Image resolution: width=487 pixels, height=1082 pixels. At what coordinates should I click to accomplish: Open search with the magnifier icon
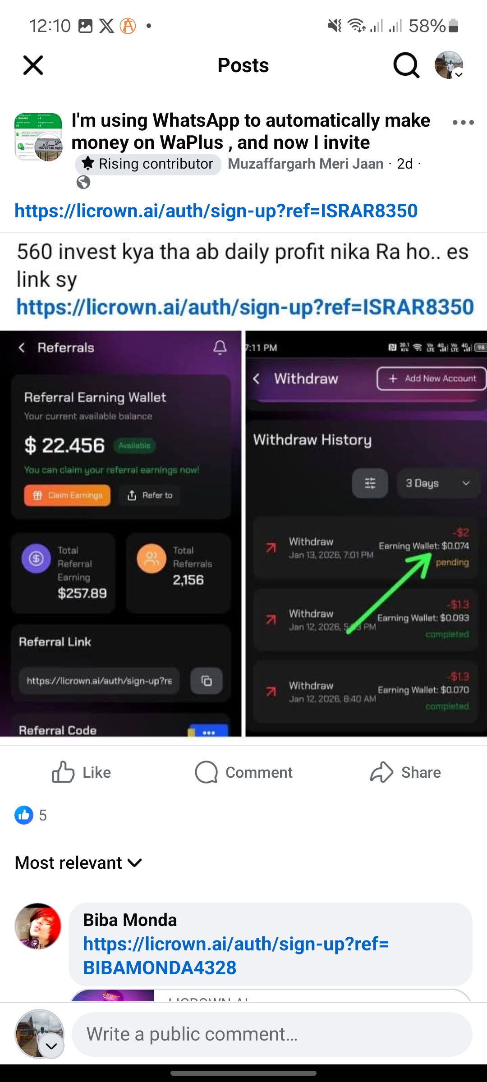coord(406,65)
